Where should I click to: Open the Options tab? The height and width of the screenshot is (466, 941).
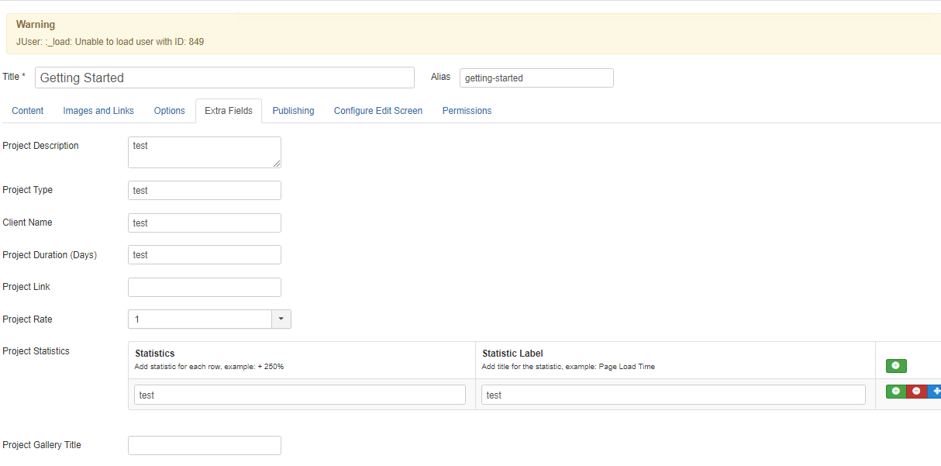tap(169, 111)
